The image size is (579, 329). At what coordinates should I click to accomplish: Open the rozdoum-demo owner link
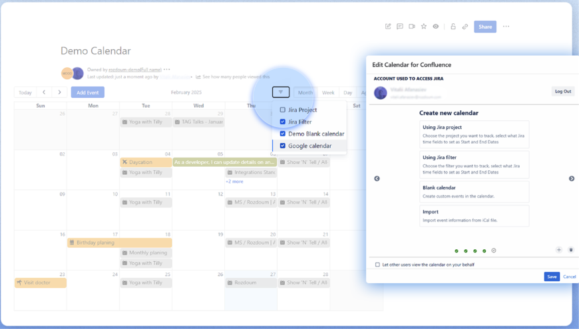[x=135, y=69]
